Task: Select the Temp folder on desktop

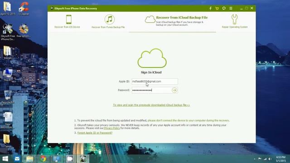Action: (x=7, y=141)
